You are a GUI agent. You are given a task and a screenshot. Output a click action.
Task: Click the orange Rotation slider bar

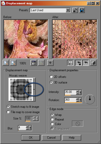tap(73, 103)
